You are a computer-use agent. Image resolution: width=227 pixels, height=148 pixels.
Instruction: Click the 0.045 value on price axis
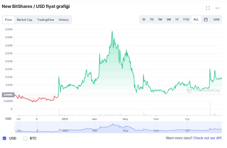pyautogui.click(x=9, y=37)
